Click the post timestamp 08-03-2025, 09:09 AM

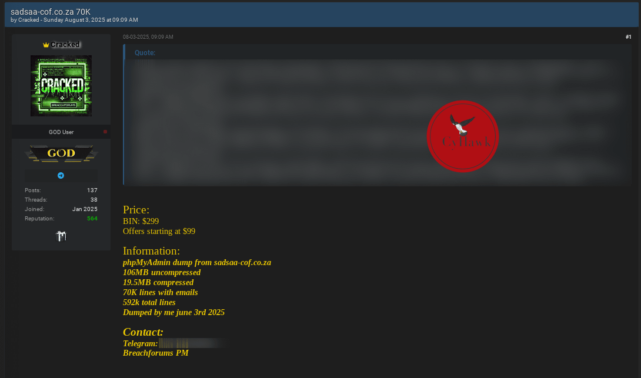click(x=148, y=37)
